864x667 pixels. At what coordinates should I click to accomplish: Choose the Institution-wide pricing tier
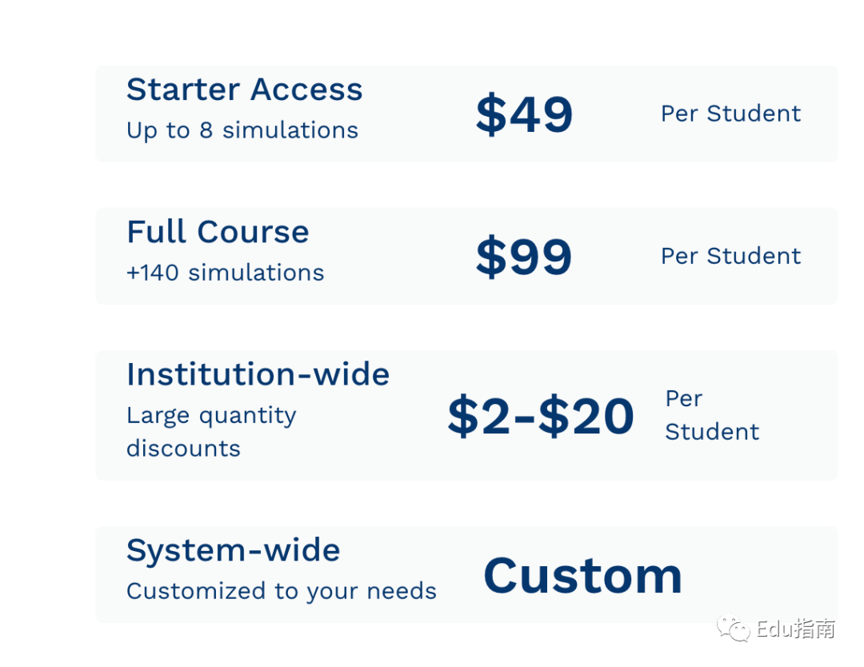466,415
